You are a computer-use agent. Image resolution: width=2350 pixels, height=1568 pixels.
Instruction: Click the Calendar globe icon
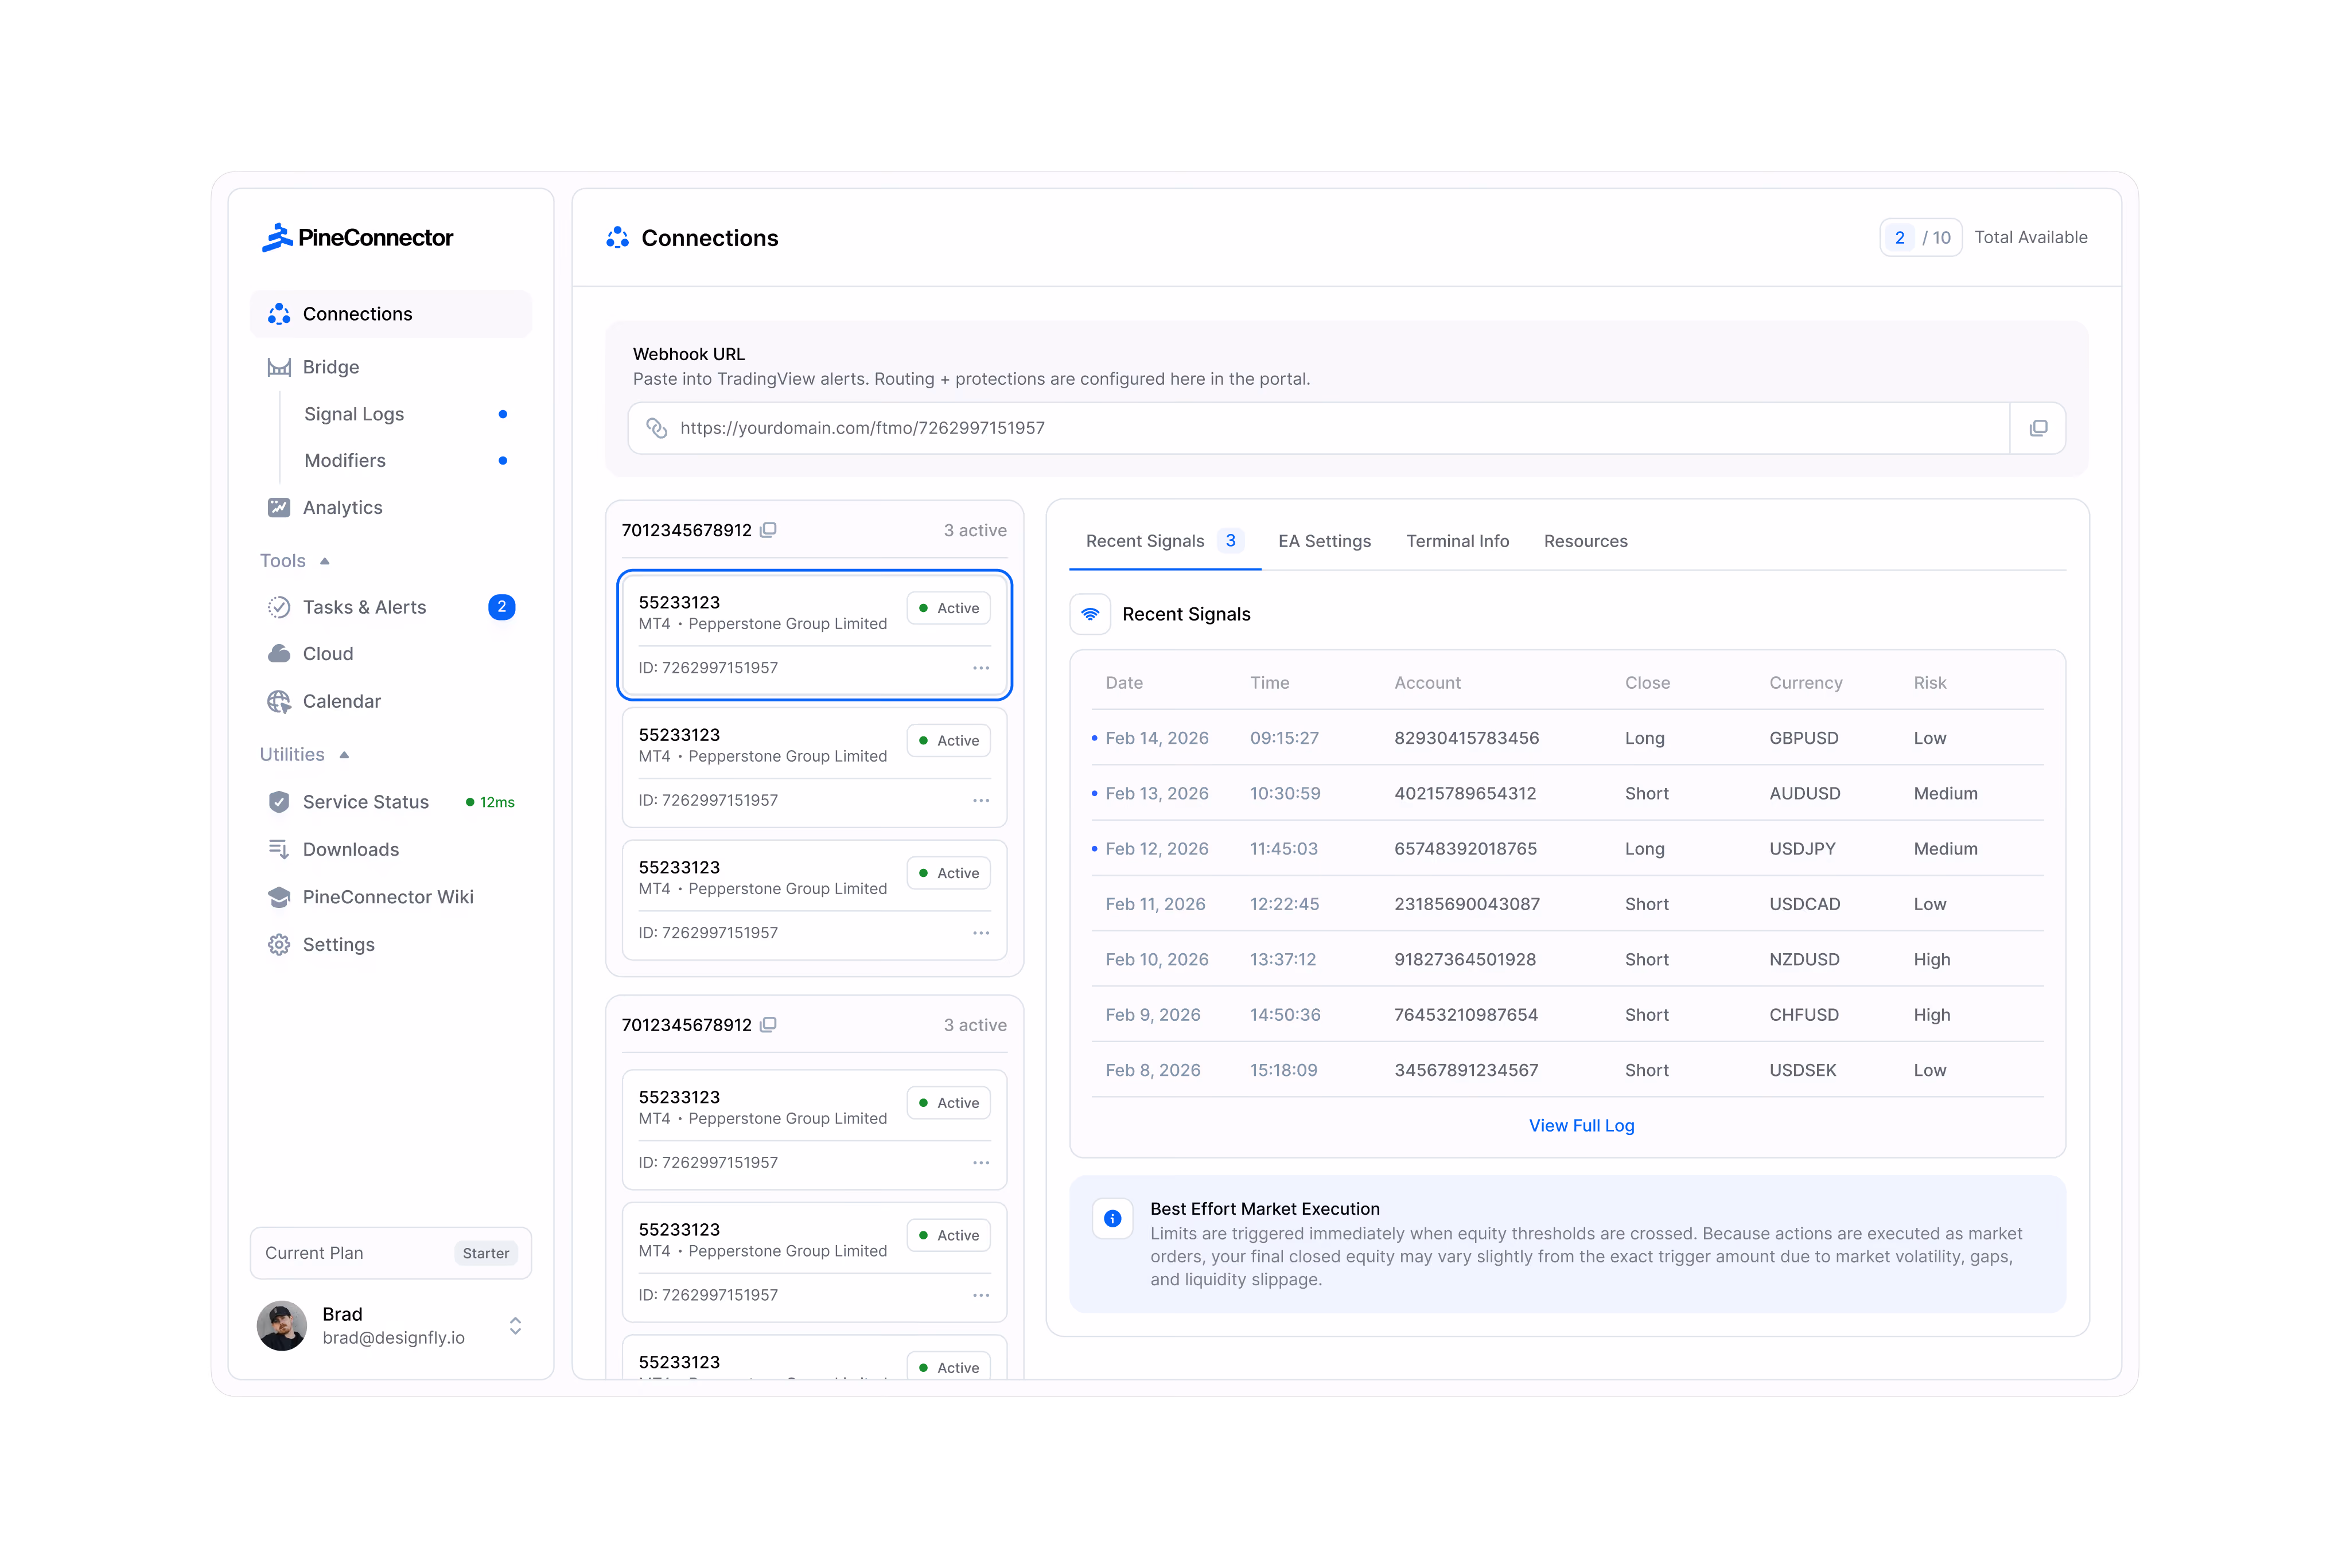[x=279, y=701]
